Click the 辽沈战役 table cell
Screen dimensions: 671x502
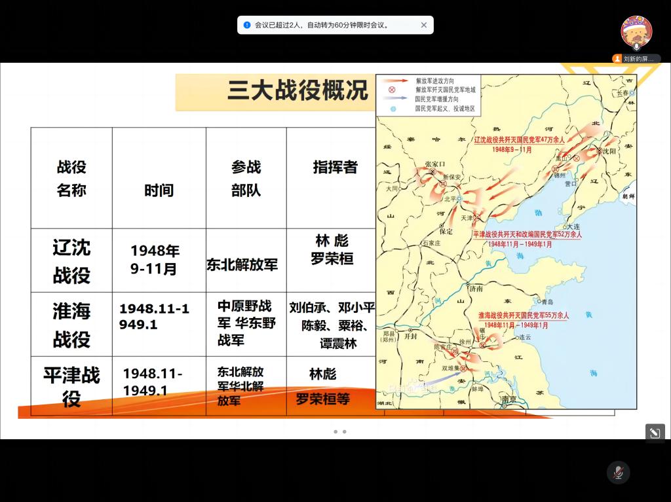pos(71,260)
